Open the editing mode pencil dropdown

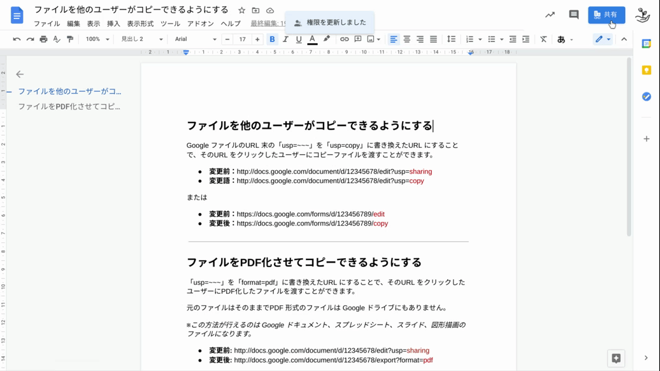[x=603, y=39]
